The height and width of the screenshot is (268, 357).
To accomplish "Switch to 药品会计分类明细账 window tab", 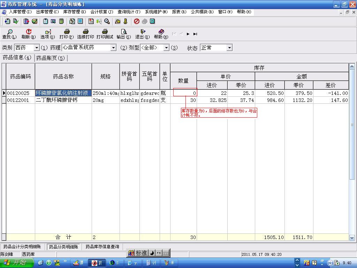I will pos(22,247).
